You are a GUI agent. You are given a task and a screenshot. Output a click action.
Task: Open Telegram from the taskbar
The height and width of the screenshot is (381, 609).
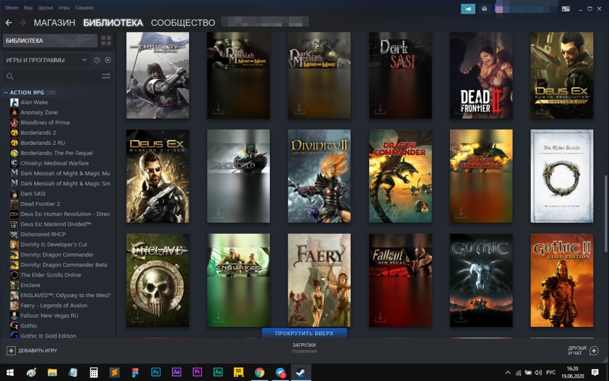click(280, 372)
